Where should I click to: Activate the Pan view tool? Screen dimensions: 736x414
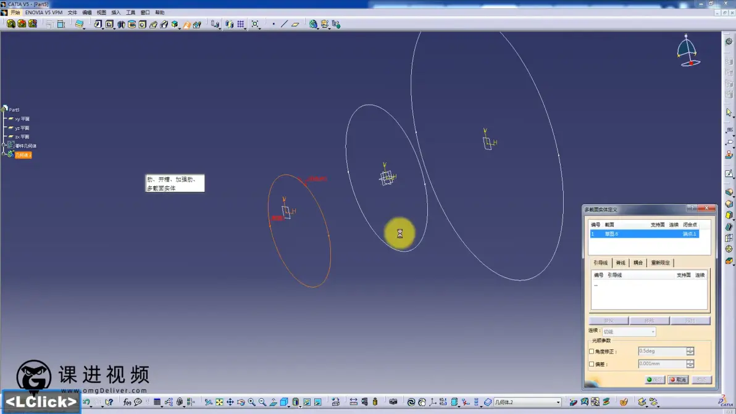click(230, 402)
